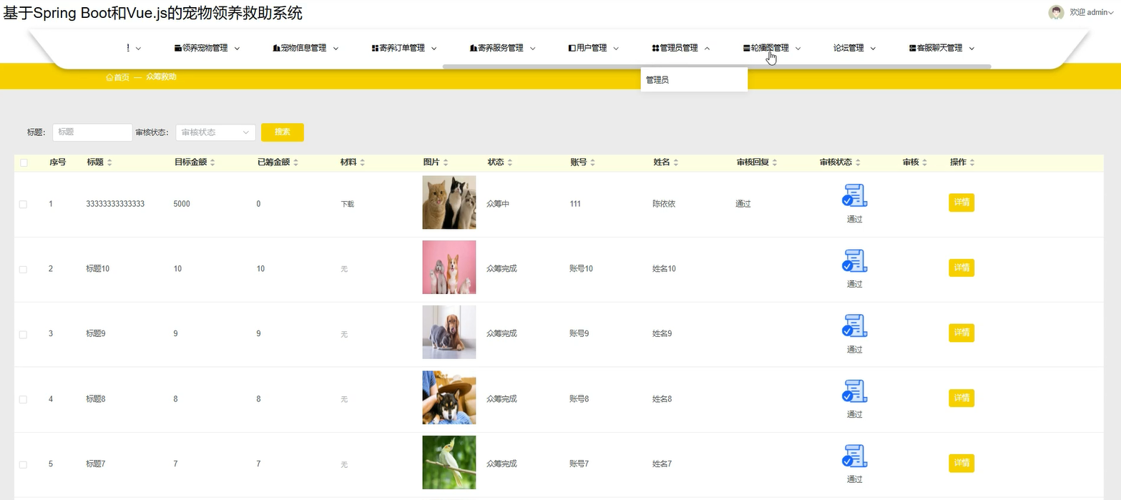Image resolution: width=1121 pixels, height=500 pixels.
Task: Click the horizontal menu scrollbar
Action: (717, 67)
